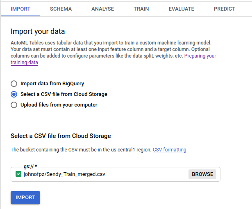
Task: Click the us-central1 bucket region note
Action: coord(81,150)
